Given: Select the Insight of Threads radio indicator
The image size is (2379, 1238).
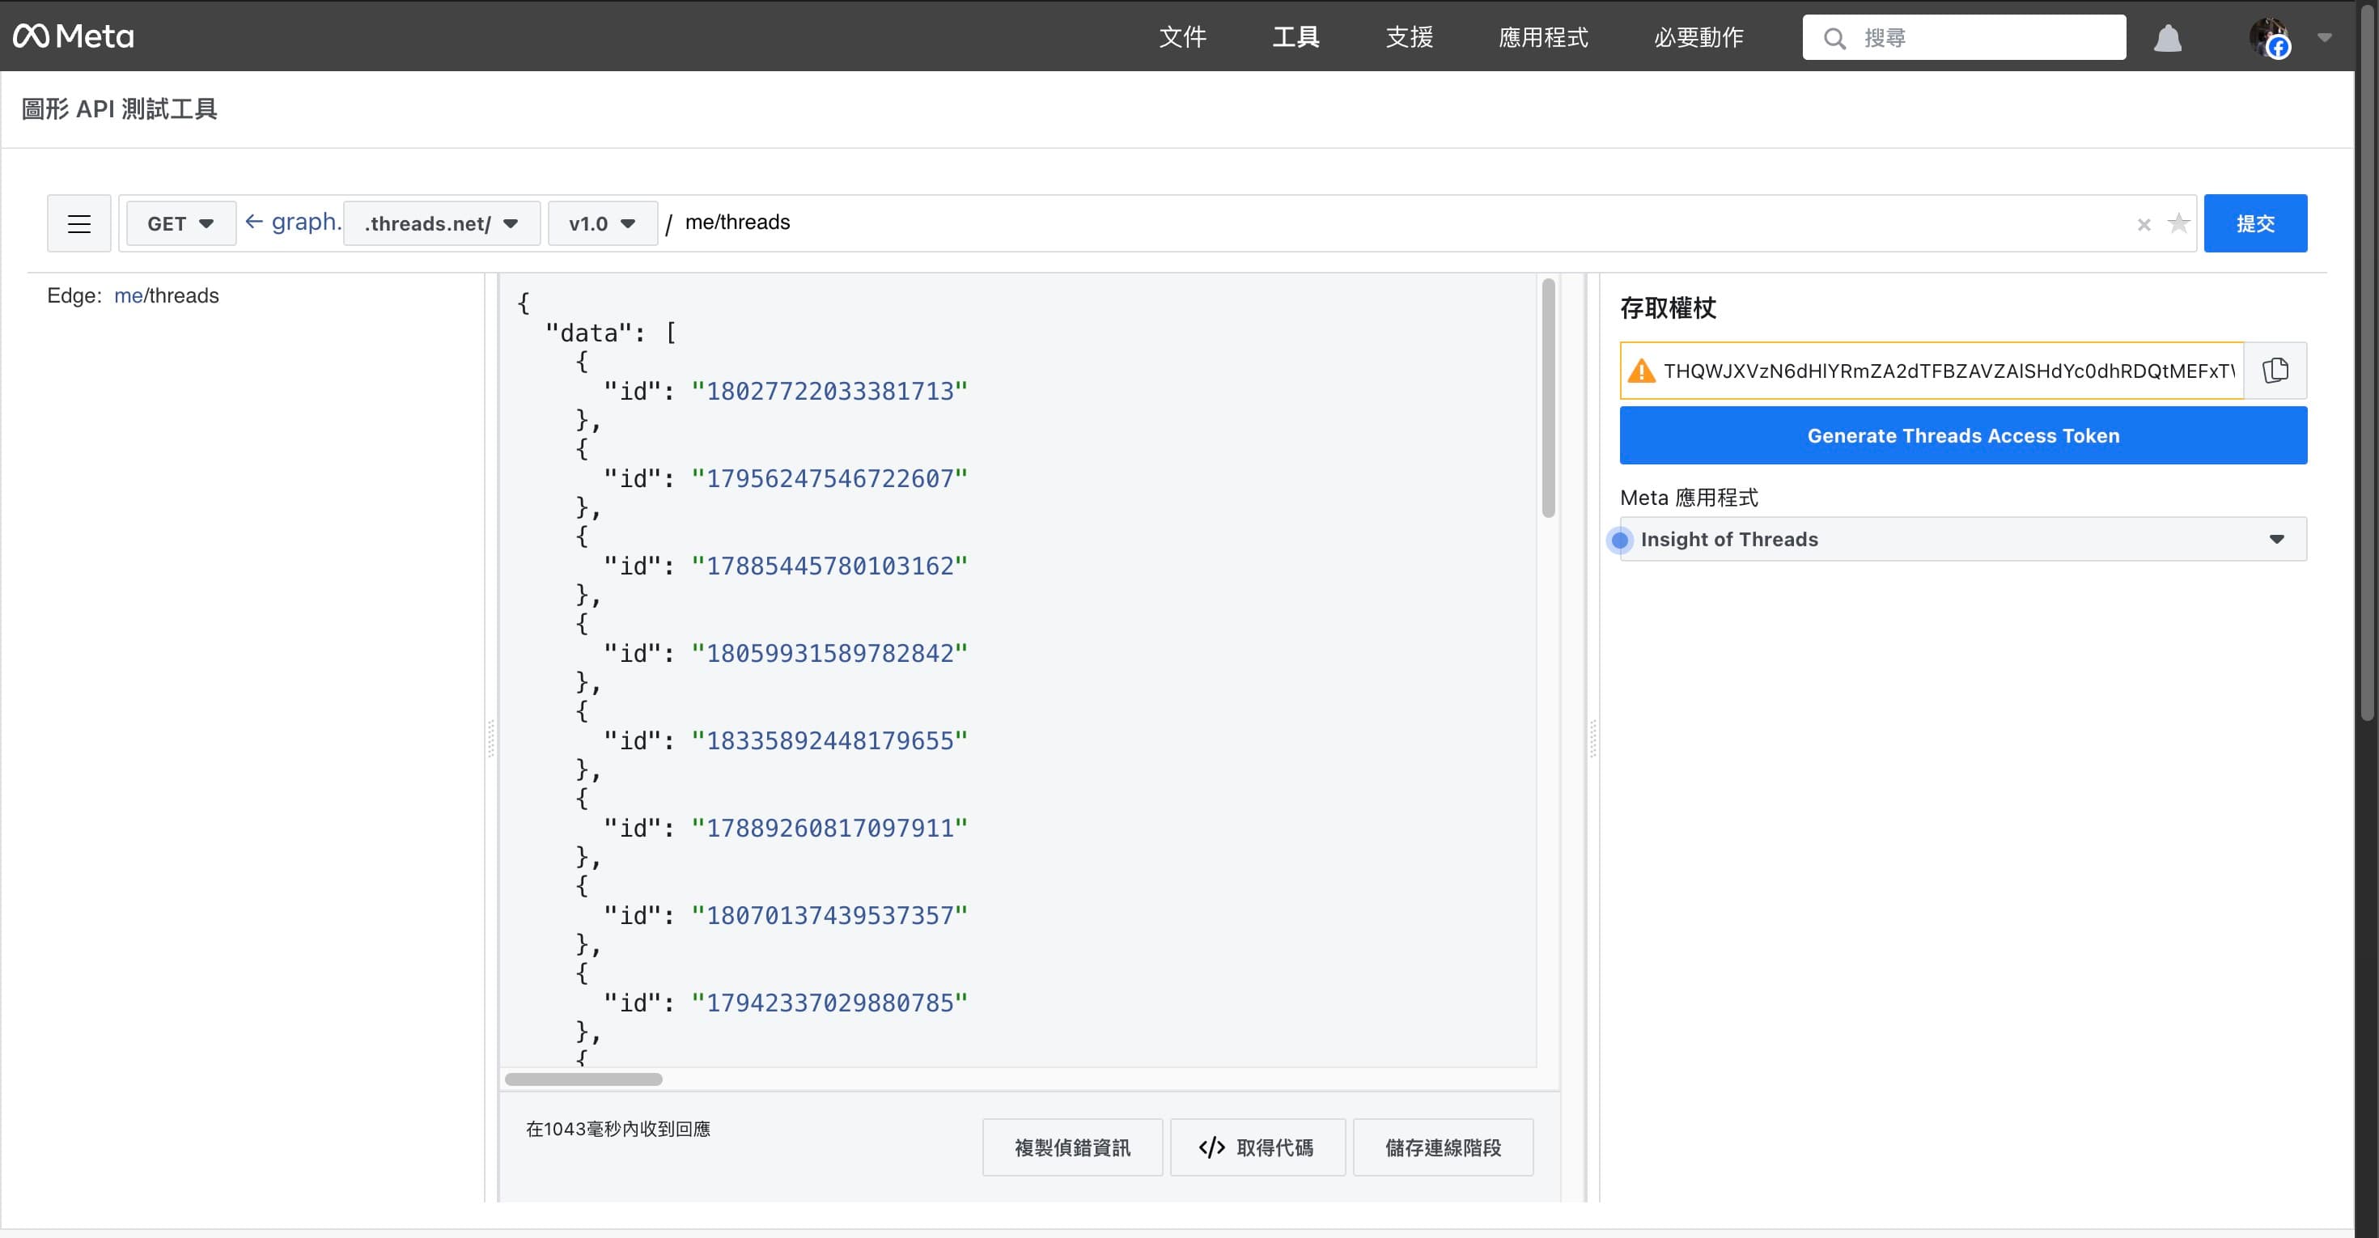Looking at the screenshot, I should click(1620, 540).
